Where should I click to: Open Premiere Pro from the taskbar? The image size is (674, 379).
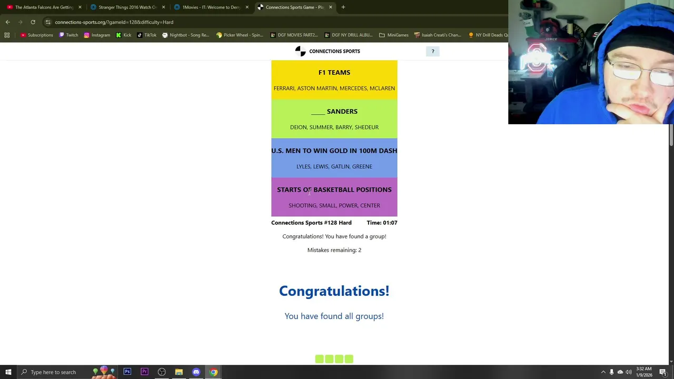(x=144, y=372)
